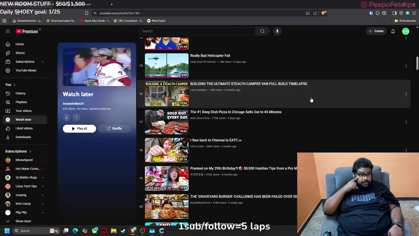The width and height of the screenshot is (419, 236).
Task: Open Liked videos in sidebar
Action: click(x=24, y=128)
